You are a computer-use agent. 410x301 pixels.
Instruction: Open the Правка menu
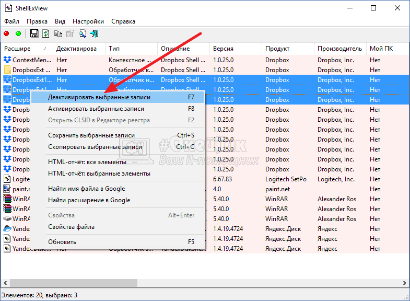[x=37, y=21]
